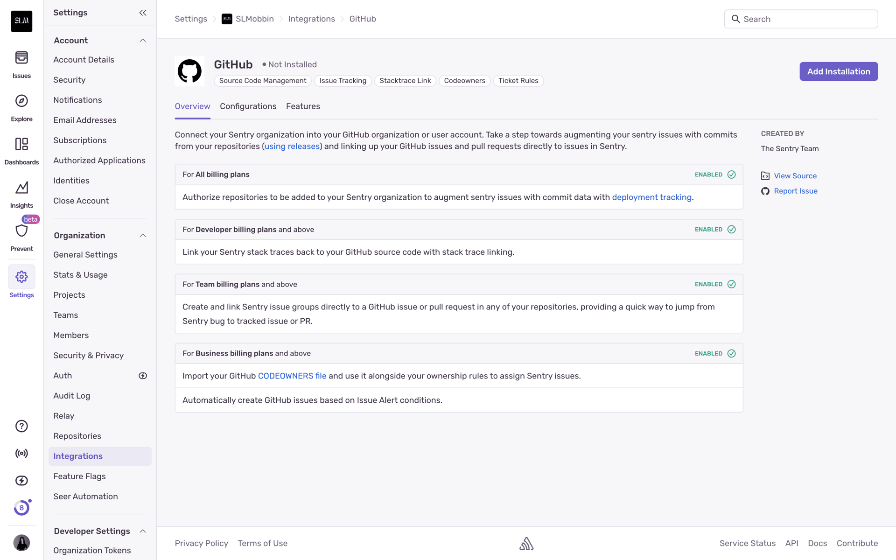Open the onboarding progress circle with 8
This screenshot has width=896, height=560.
(21, 508)
